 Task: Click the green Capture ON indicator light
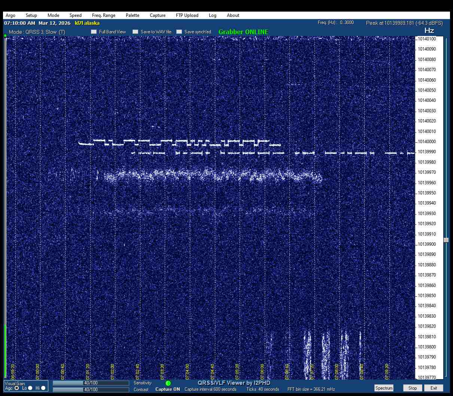point(168,383)
